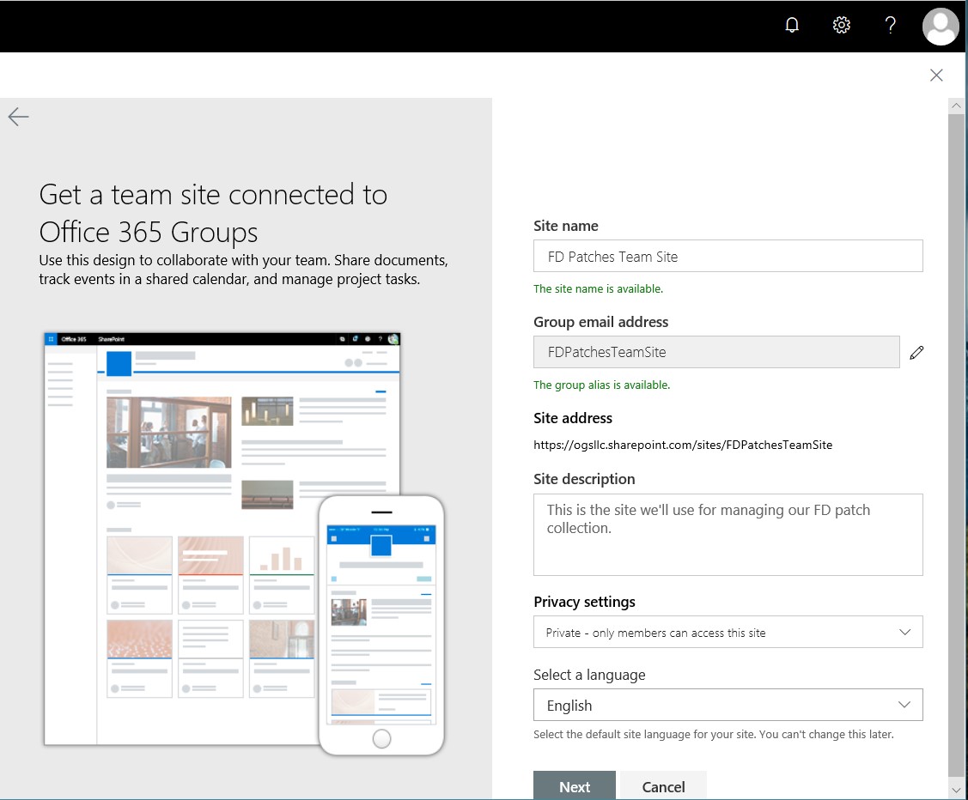Click the Site name input field
The height and width of the screenshot is (800, 968).
tap(728, 256)
